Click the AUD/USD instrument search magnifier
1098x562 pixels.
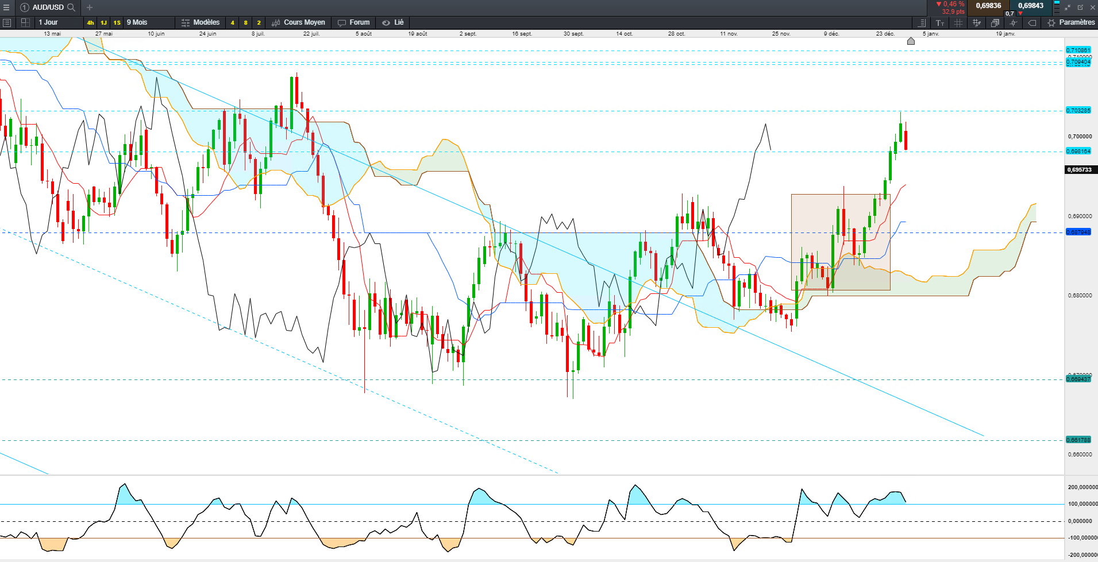point(71,7)
